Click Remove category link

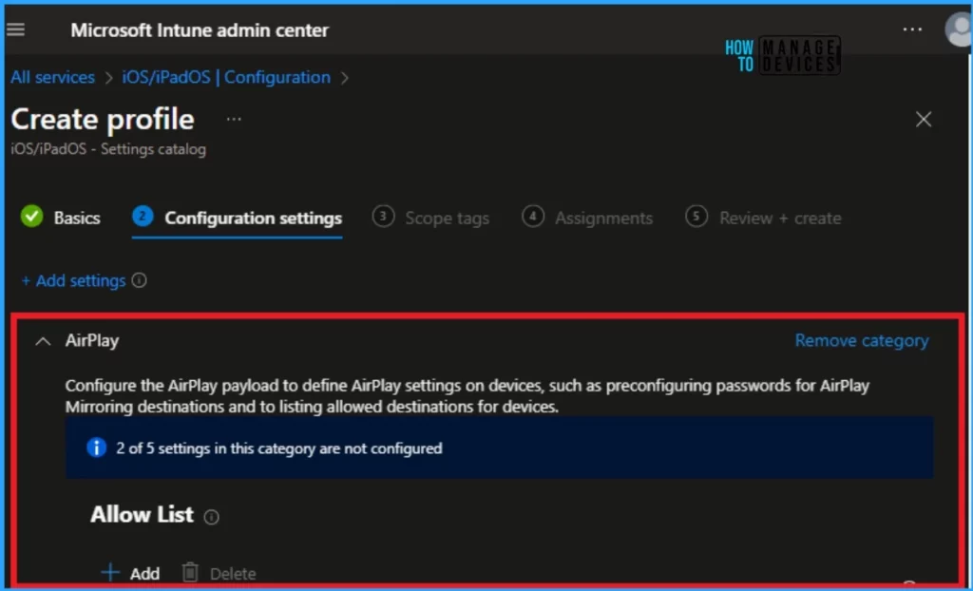[x=862, y=340]
